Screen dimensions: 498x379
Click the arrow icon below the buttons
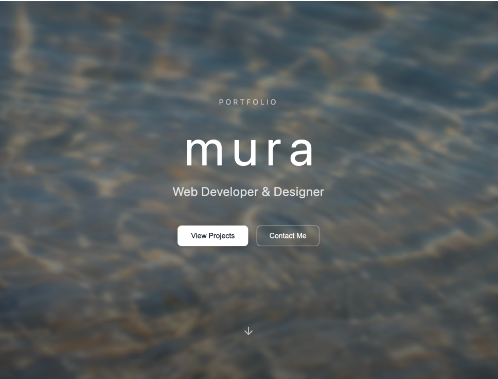coord(248,331)
